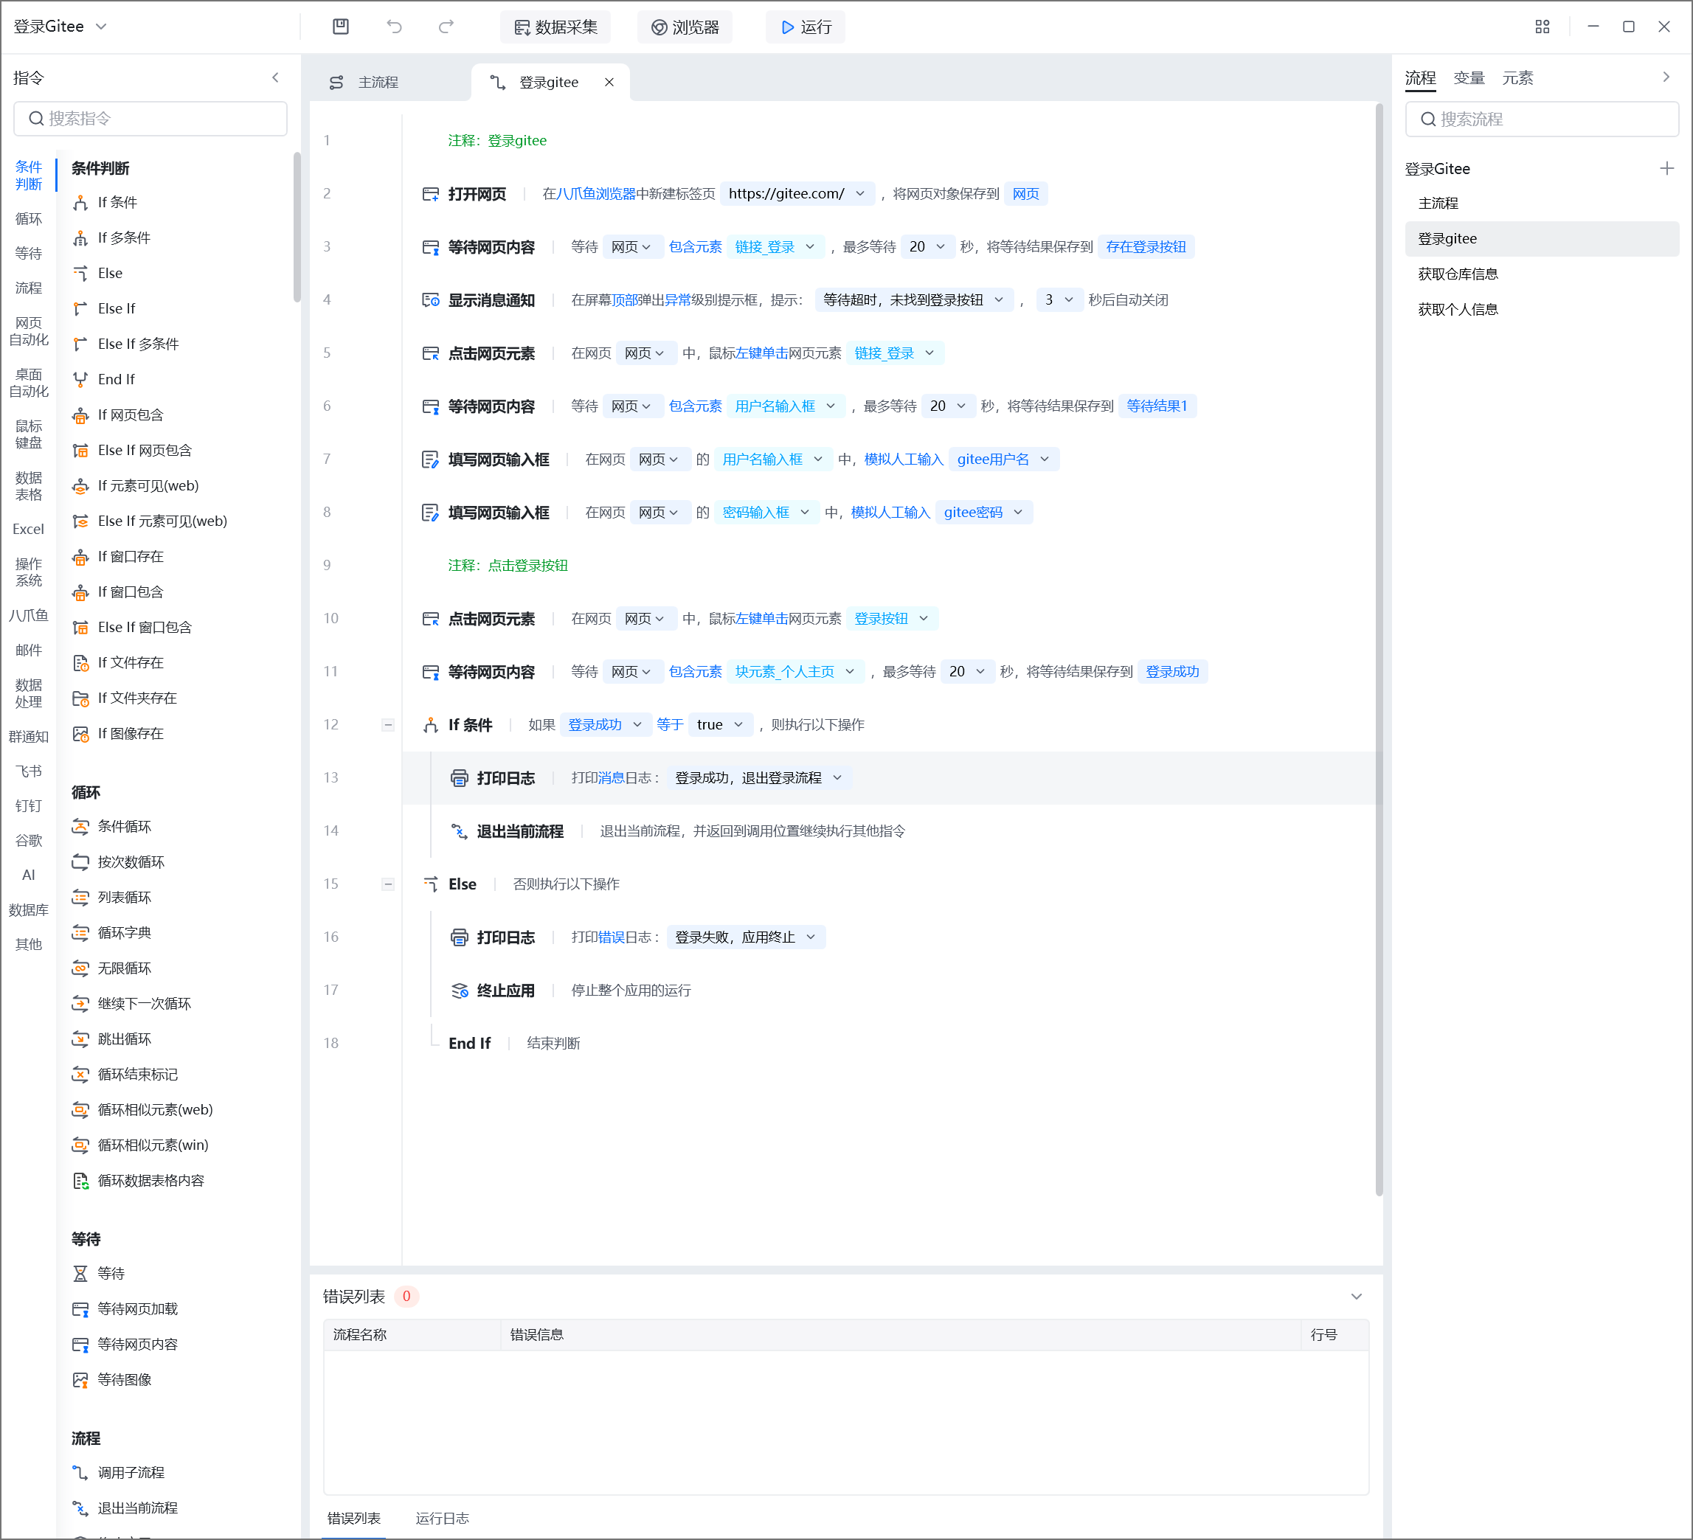
Task: Select the Excel category
Action: tap(29, 529)
